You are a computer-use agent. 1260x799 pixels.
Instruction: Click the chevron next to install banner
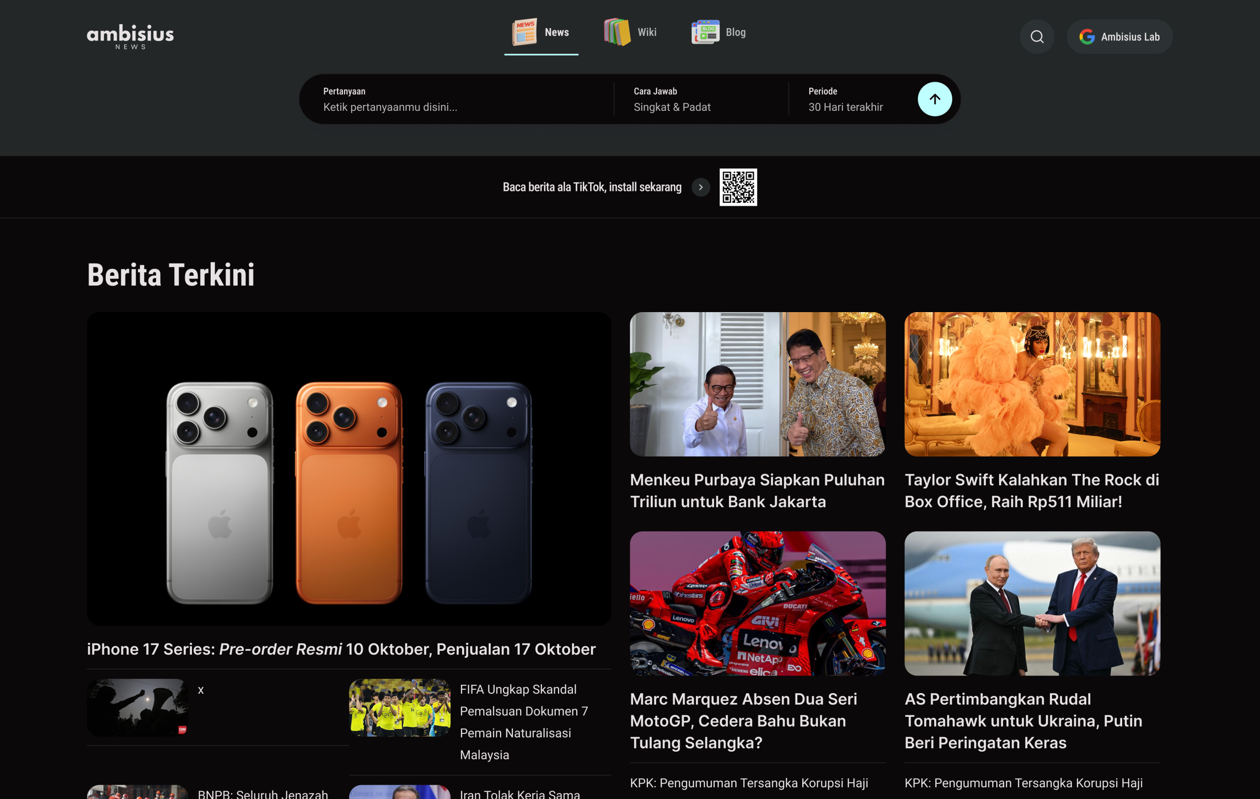(x=700, y=188)
